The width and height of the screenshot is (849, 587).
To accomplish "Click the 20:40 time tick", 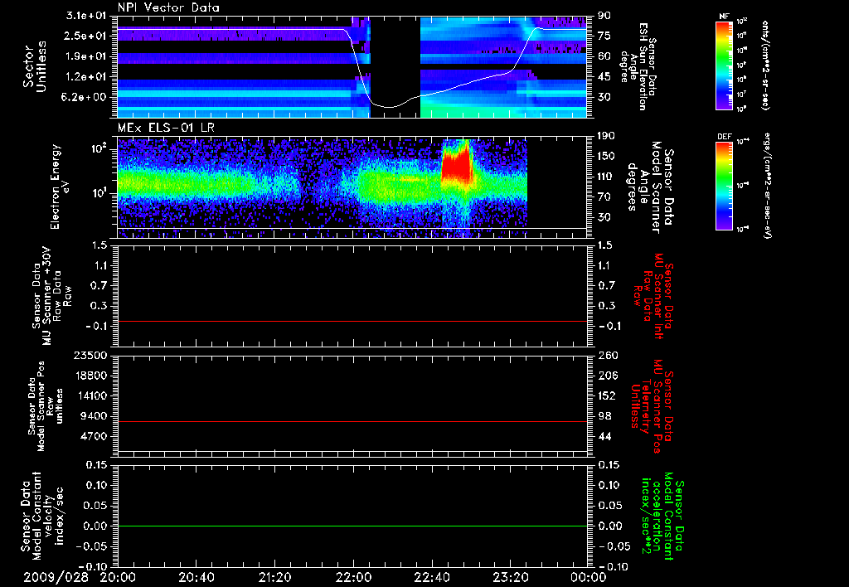I will pyautogui.click(x=196, y=577).
